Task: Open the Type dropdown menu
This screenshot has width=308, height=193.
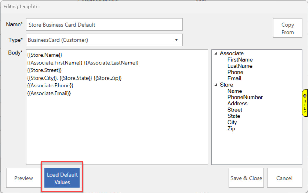Action: [176, 40]
